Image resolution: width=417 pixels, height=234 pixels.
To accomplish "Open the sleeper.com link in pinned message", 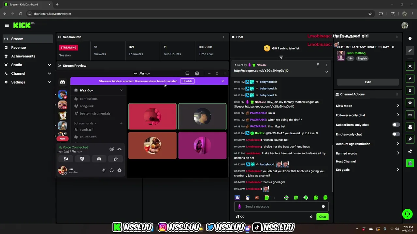I will [261, 71].
